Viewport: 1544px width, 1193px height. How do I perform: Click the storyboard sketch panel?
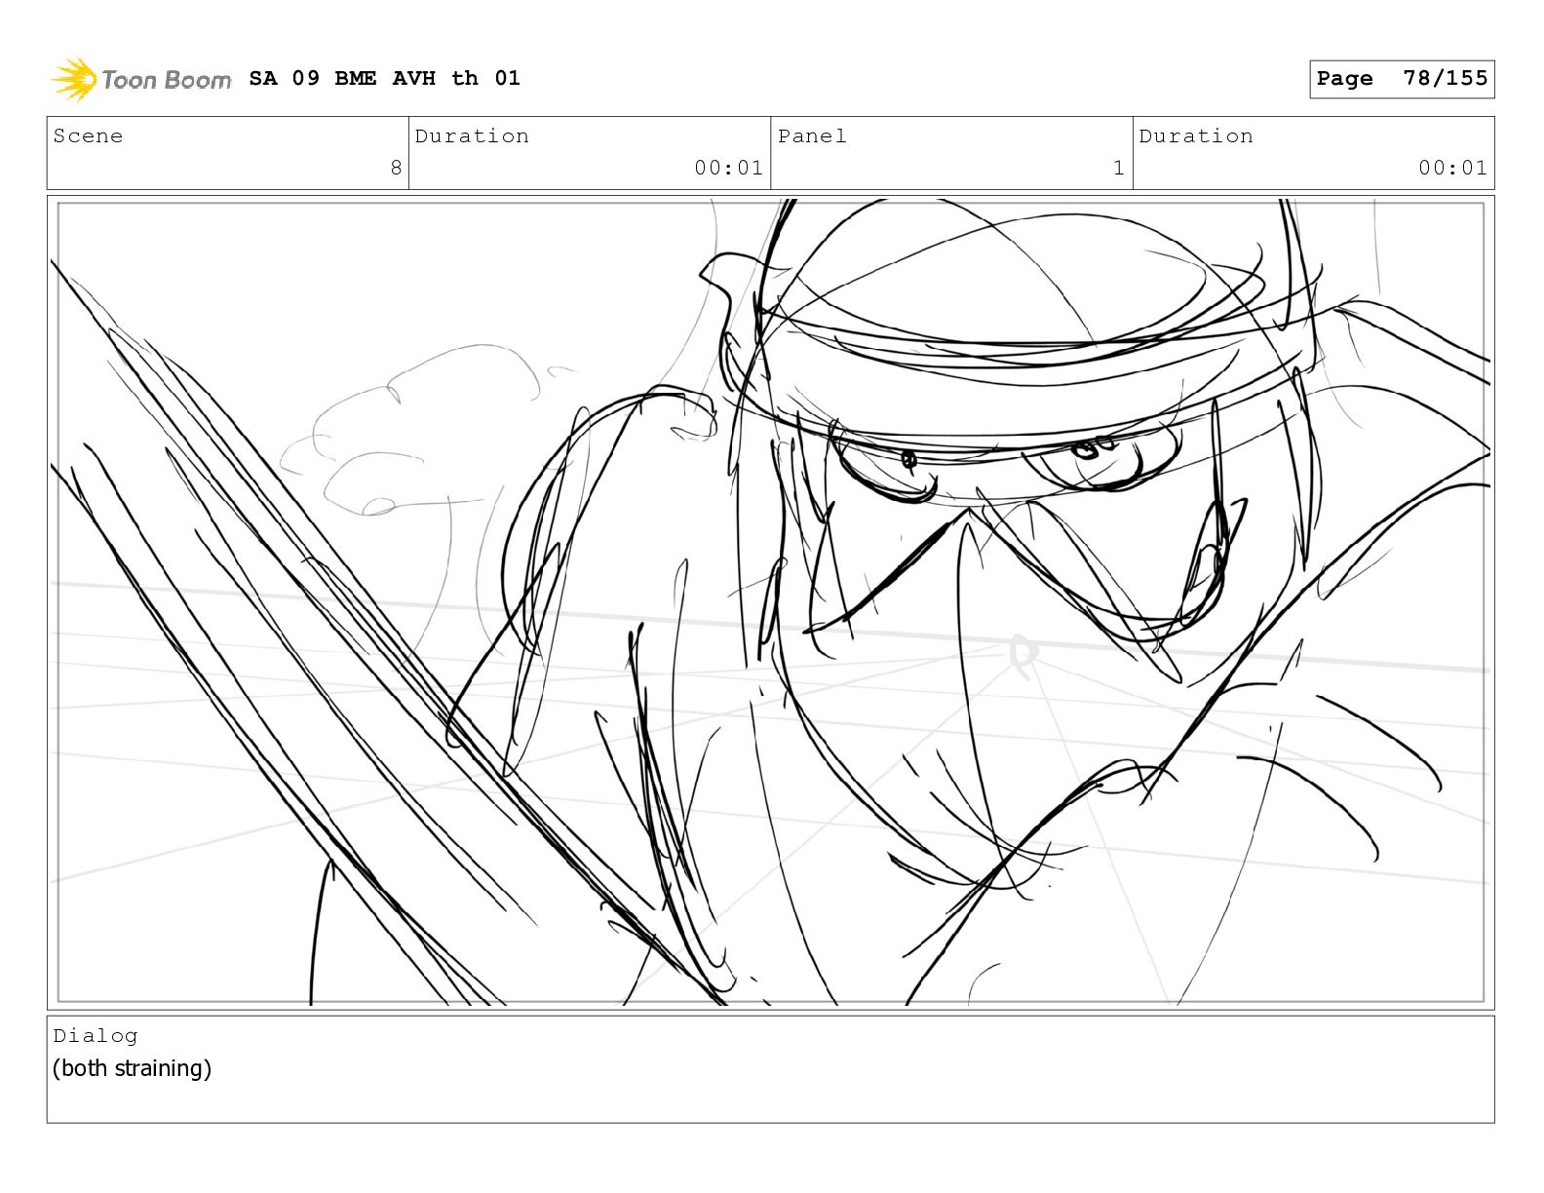pos(770,602)
